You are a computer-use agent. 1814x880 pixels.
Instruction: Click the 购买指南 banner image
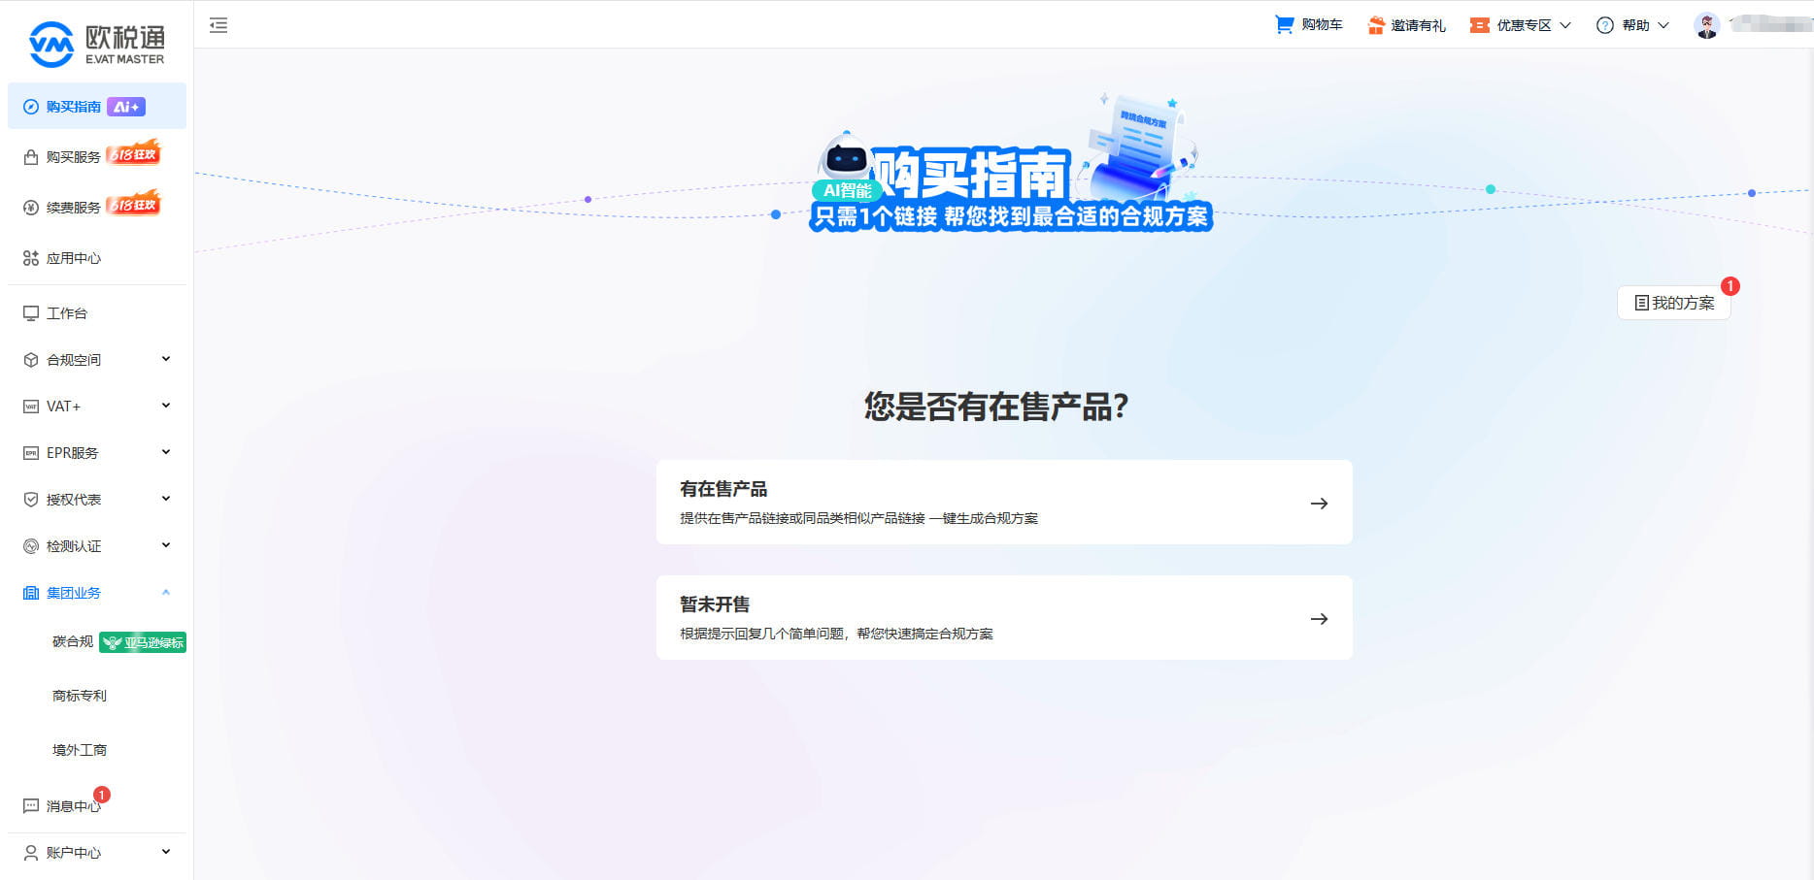1010,163
